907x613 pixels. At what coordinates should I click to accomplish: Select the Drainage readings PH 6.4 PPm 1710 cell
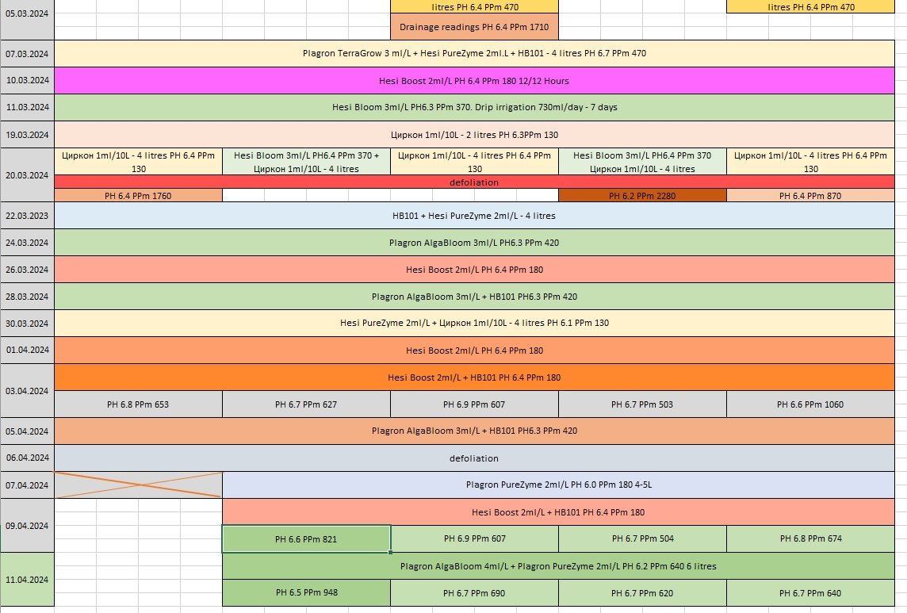coord(474,27)
